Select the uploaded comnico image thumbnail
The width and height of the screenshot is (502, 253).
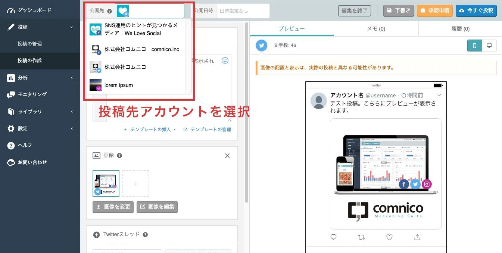pos(106,184)
